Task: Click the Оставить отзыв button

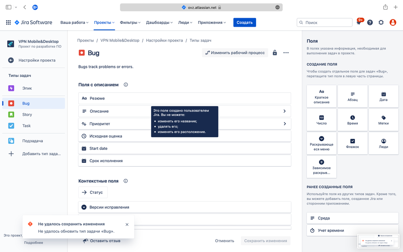Action: (101, 241)
